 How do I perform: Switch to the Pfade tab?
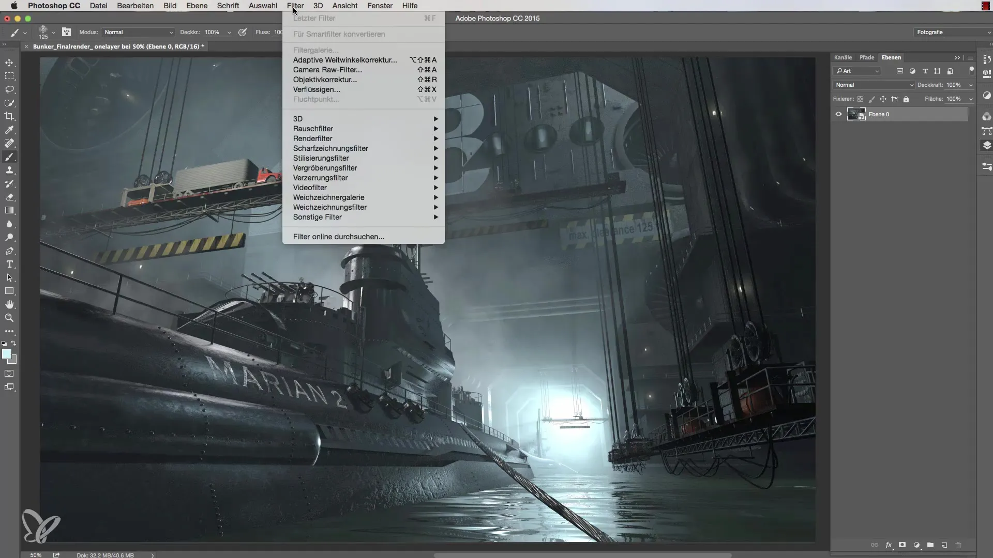point(867,57)
